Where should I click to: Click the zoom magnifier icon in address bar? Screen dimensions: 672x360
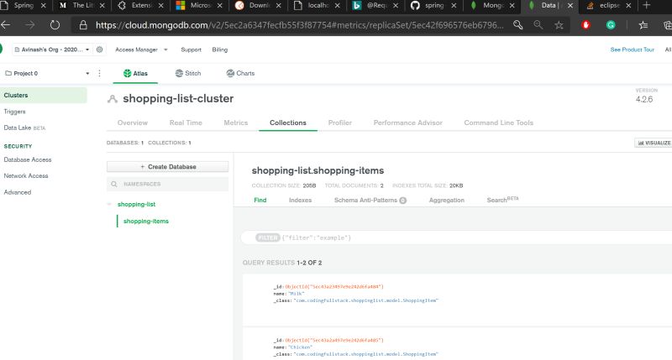click(x=538, y=25)
